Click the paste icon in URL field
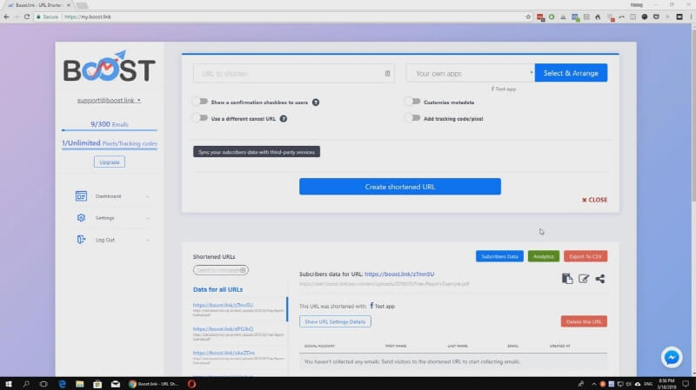Viewport: 696px width, 390px height. click(x=387, y=74)
